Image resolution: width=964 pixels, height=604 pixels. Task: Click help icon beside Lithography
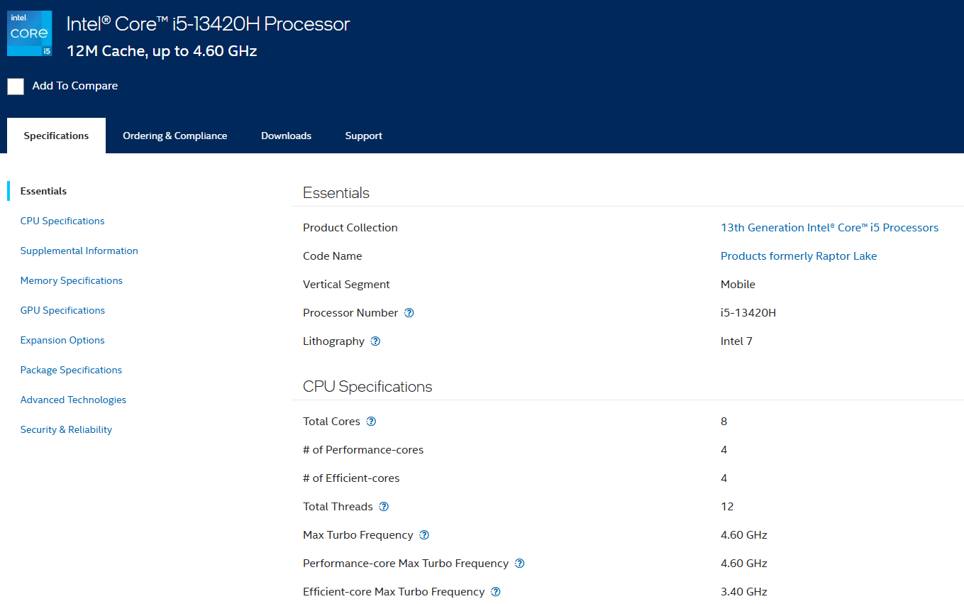tap(376, 341)
